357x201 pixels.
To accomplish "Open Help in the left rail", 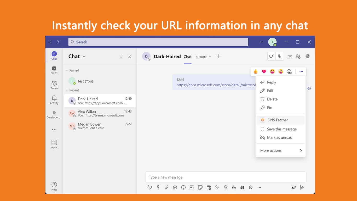I will [54, 186].
